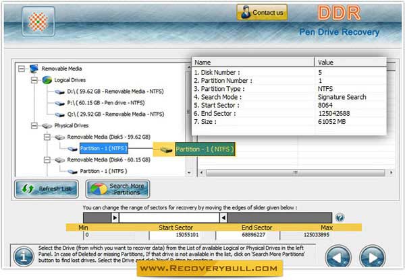Click the Refresh List button
Screen dimensions: 405x280
44,190
